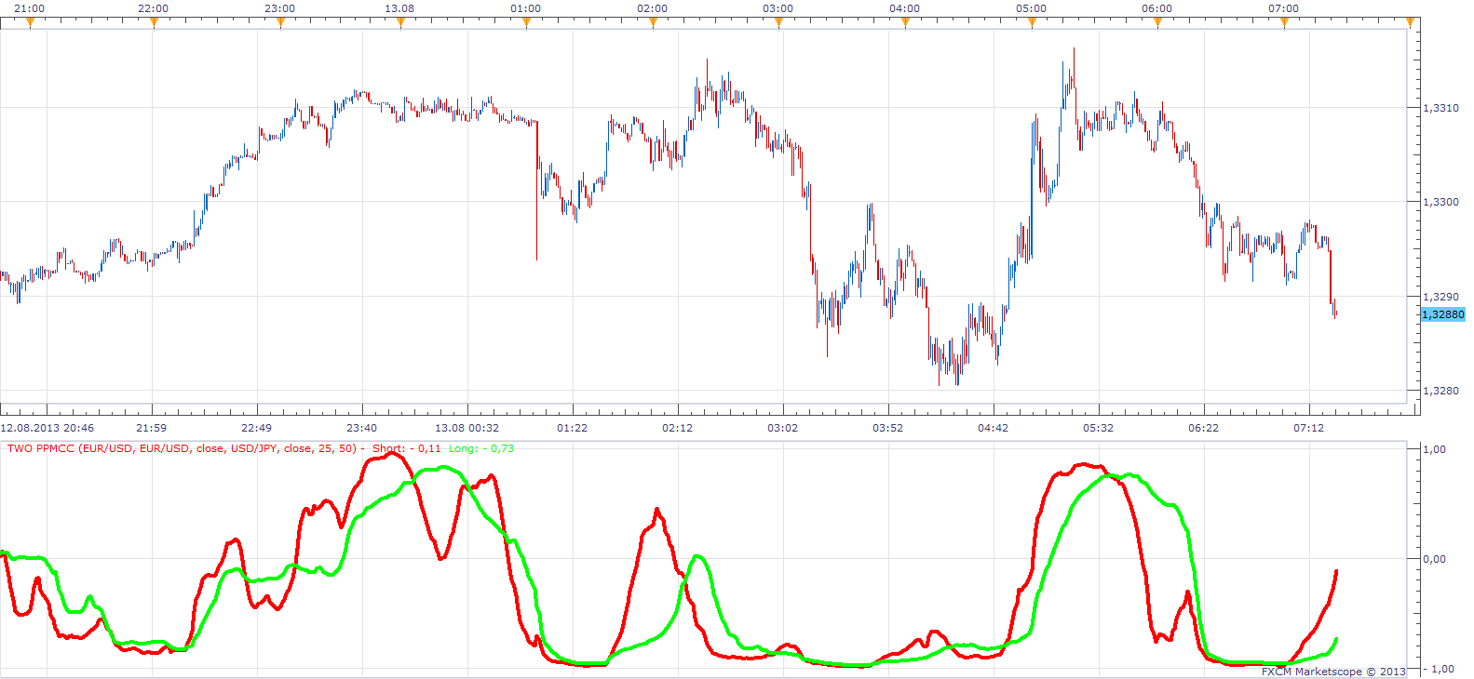Click the orange marker under 21:00
The image size is (1474, 679).
(x=30, y=23)
